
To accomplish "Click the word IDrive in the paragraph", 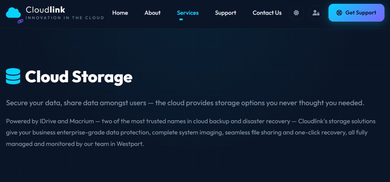I will [48, 122].
